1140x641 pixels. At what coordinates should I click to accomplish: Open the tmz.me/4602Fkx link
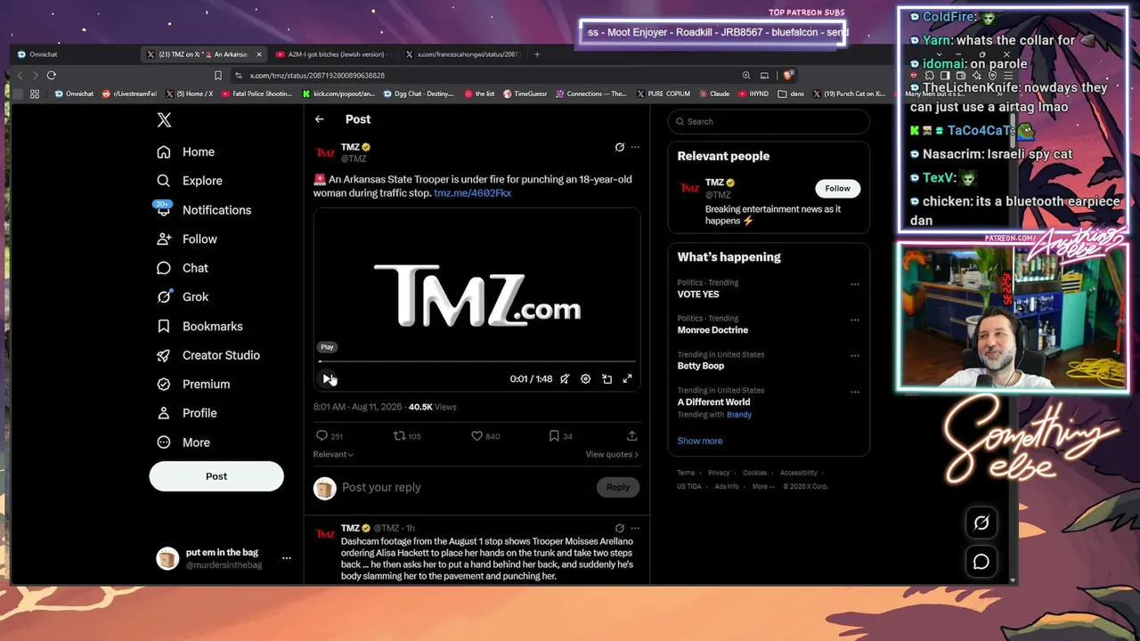pyautogui.click(x=473, y=193)
